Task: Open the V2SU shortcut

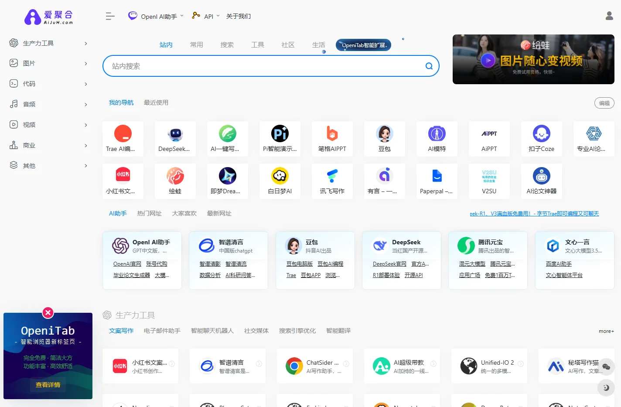Action: pyautogui.click(x=489, y=181)
